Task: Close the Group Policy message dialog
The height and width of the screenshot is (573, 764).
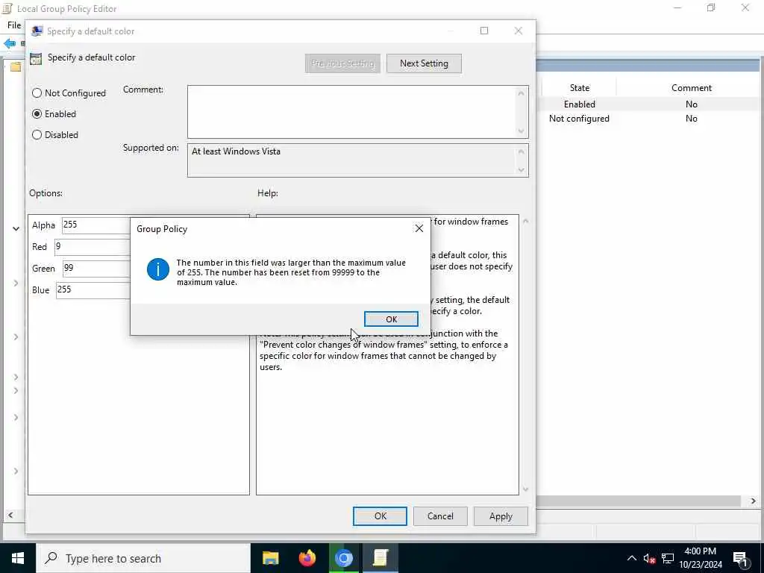Action: pyautogui.click(x=419, y=228)
